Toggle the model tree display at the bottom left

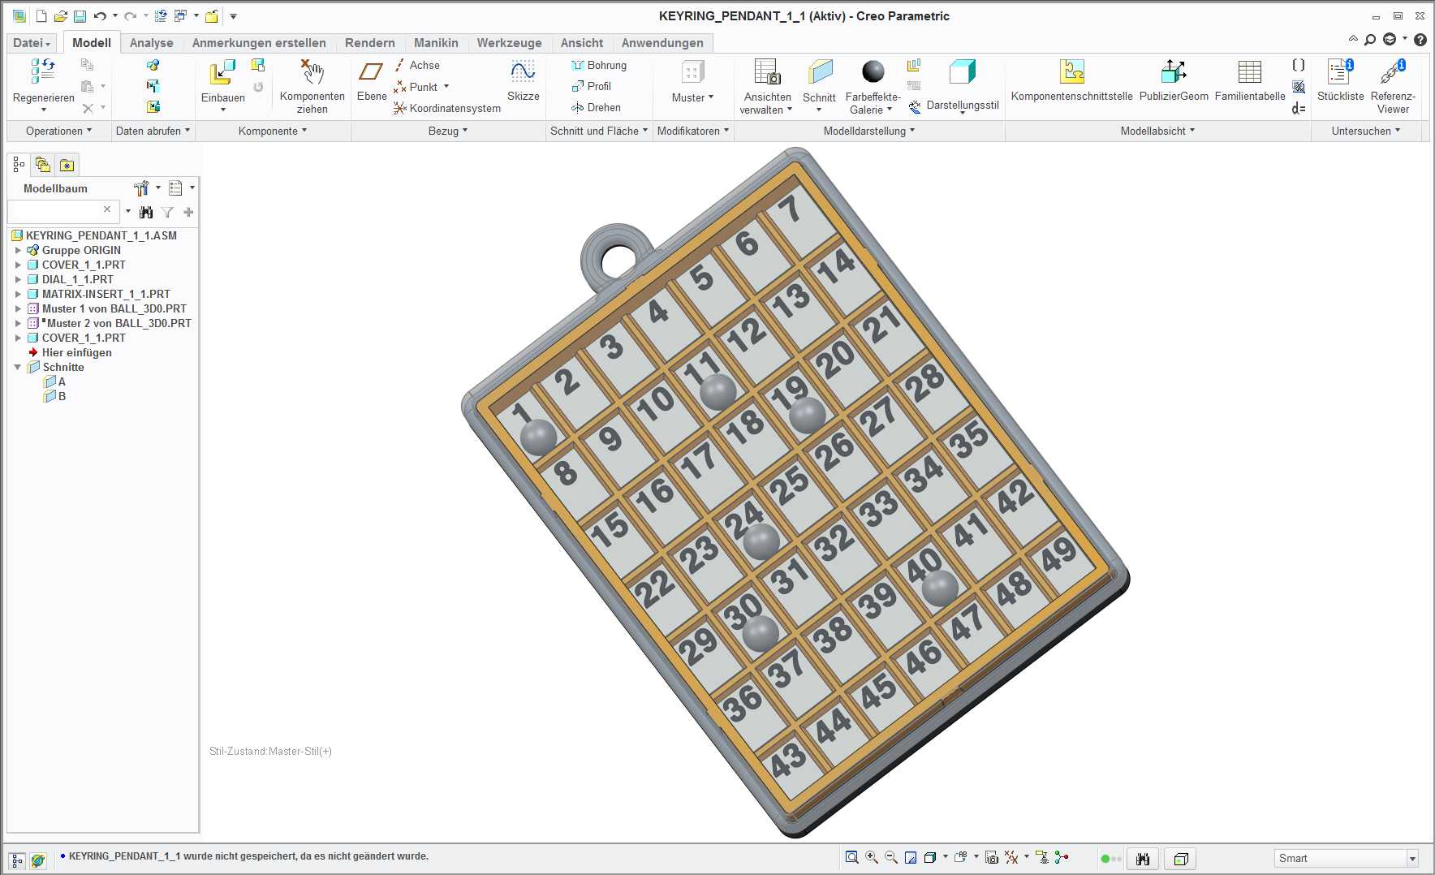coord(17,860)
